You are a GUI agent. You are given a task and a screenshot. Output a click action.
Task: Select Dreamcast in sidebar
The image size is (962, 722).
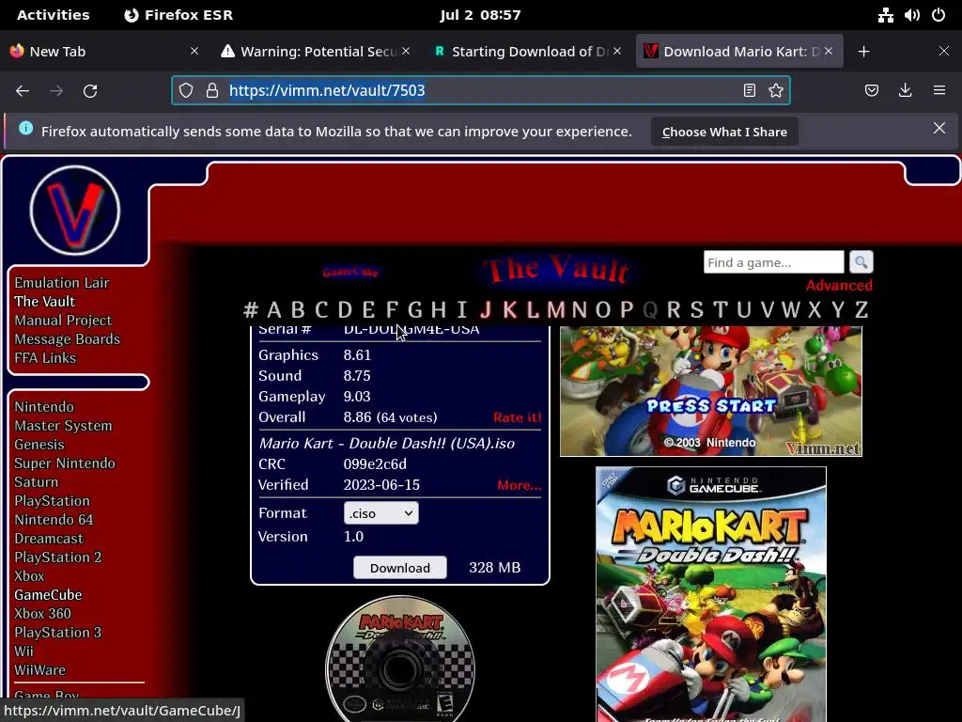click(x=49, y=539)
